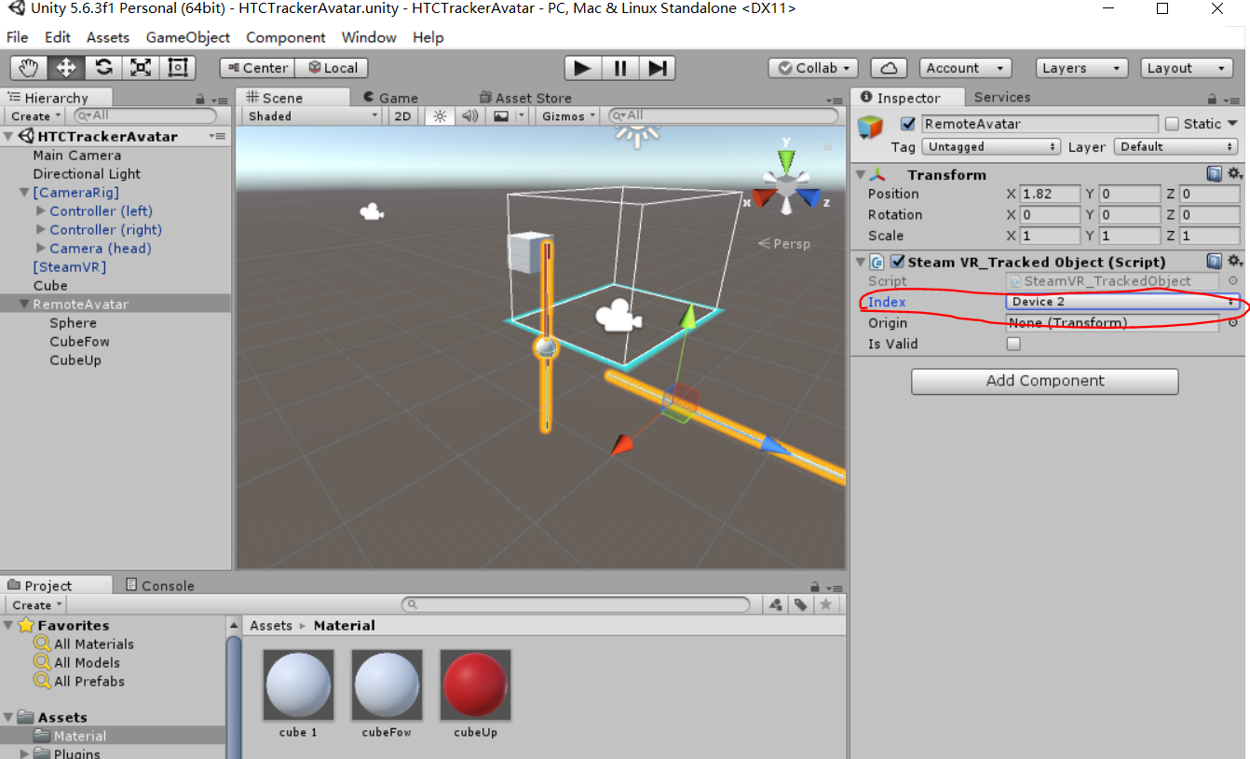Toggle scene audio speaker icon
This screenshot has height=759, width=1250.
click(x=470, y=116)
